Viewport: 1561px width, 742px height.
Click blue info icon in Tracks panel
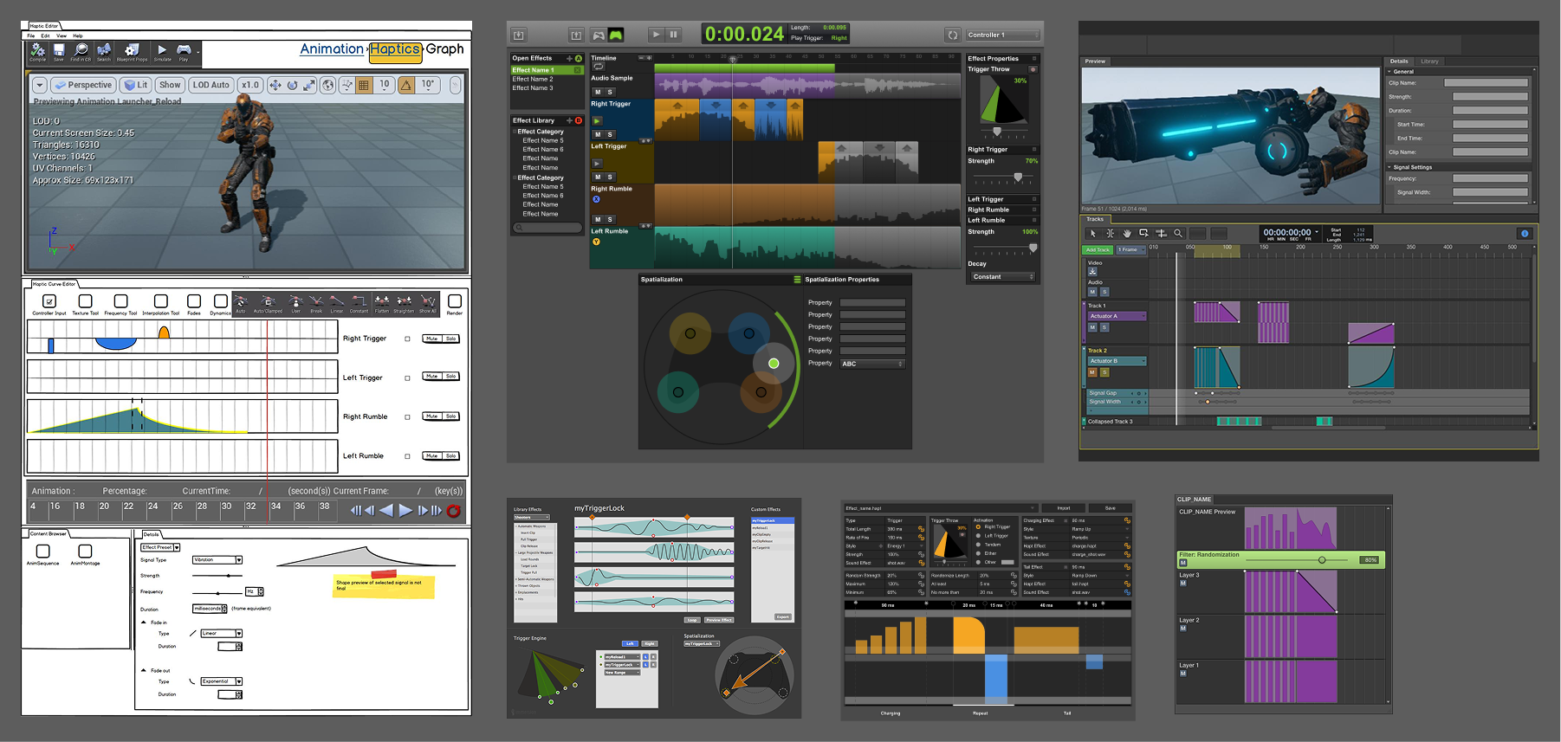click(x=1525, y=233)
